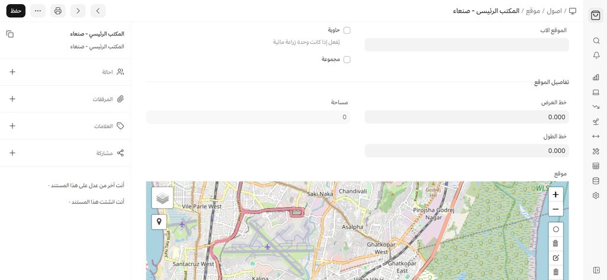Add a tag via the العلامات plus
Image resolution: width=607 pixels, height=280 pixels.
point(12,126)
